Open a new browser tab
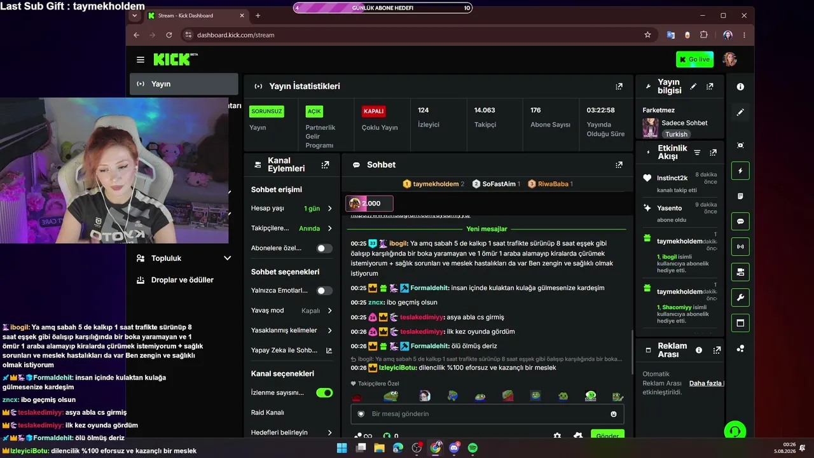 point(258,15)
